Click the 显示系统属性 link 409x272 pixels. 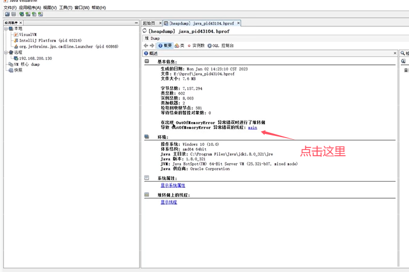[173, 185]
